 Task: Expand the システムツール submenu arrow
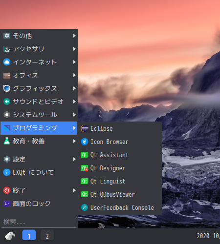point(74,115)
